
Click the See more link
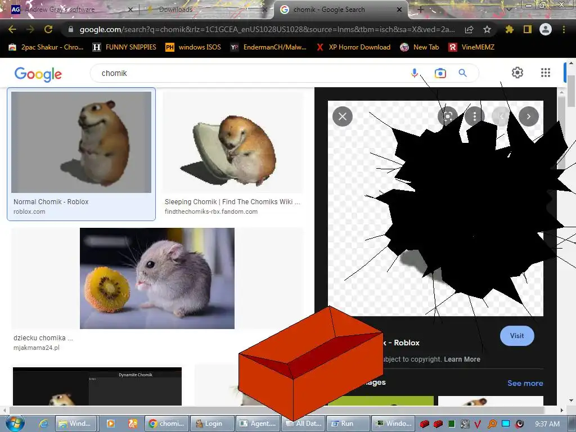click(525, 383)
